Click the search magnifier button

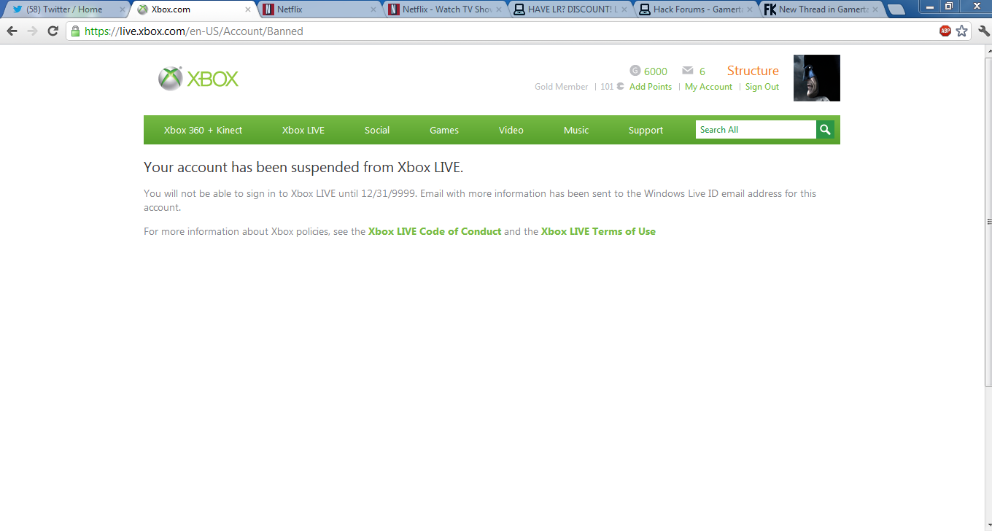coord(825,130)
